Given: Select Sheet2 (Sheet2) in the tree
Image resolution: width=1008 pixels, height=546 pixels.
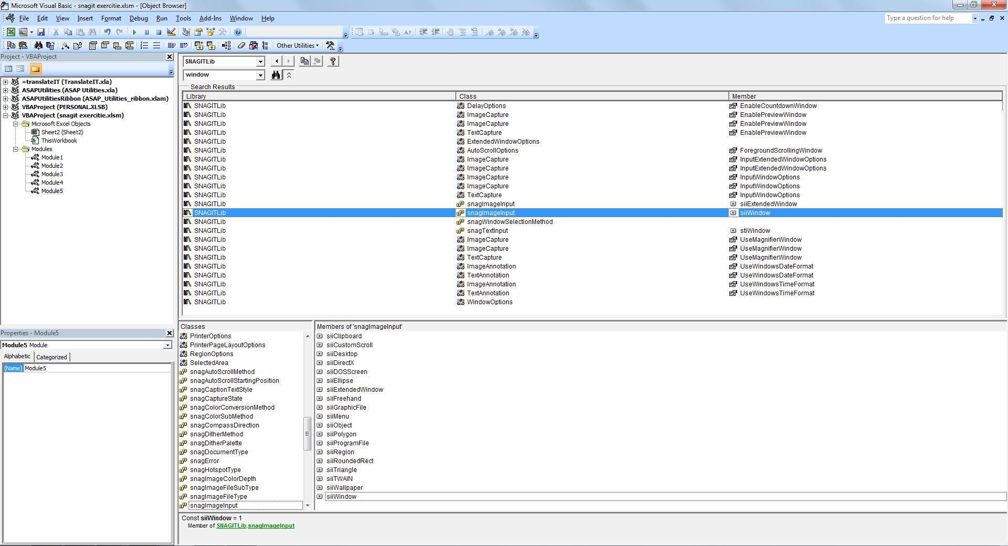Looking at the screenshot, I should (62, 132).
